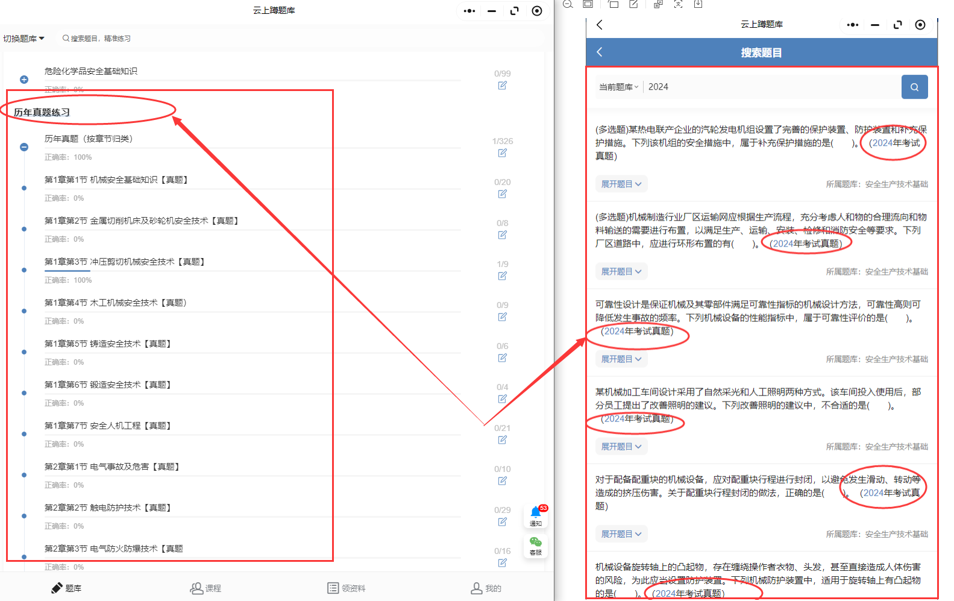Viewport: 954px width, 601px height.
Task: Click the search input containing 2024
Action: pyautogui.click(x=773, y=87)
